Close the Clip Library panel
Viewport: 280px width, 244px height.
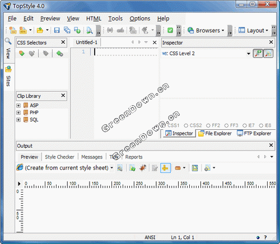pos(63,96)
